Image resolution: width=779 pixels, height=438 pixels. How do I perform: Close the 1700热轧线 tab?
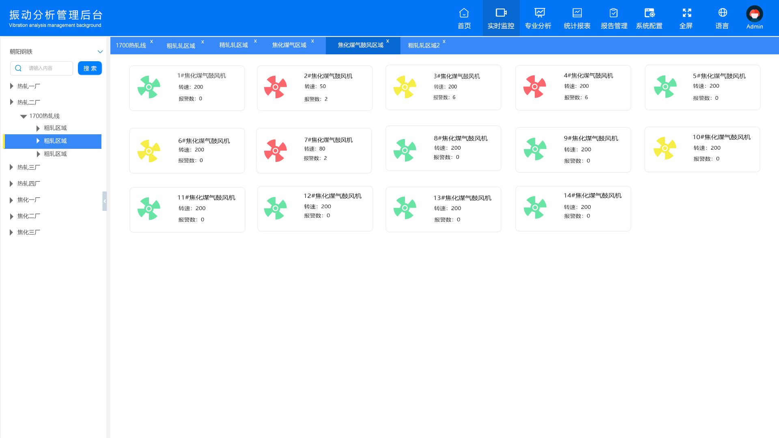point(151,41)
